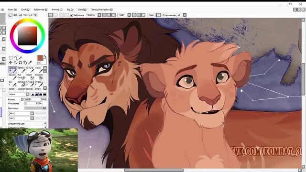Select the eyedropper tool
Image resolution: width=306 pixels, height=172 pixels.
[30, 63]
